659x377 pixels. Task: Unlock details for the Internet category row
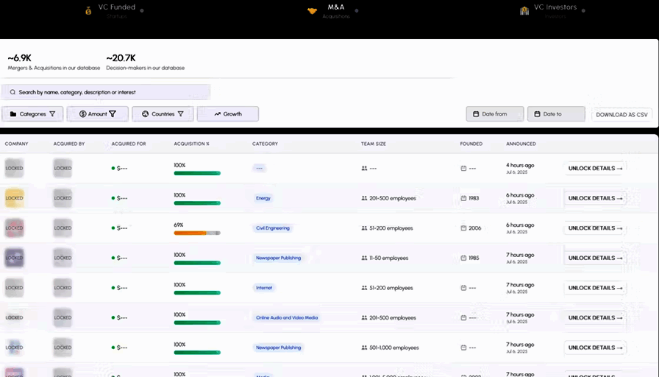tap(595, 288)
